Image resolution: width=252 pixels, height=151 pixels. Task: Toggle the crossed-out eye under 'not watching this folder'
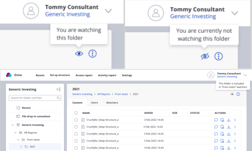205,56
